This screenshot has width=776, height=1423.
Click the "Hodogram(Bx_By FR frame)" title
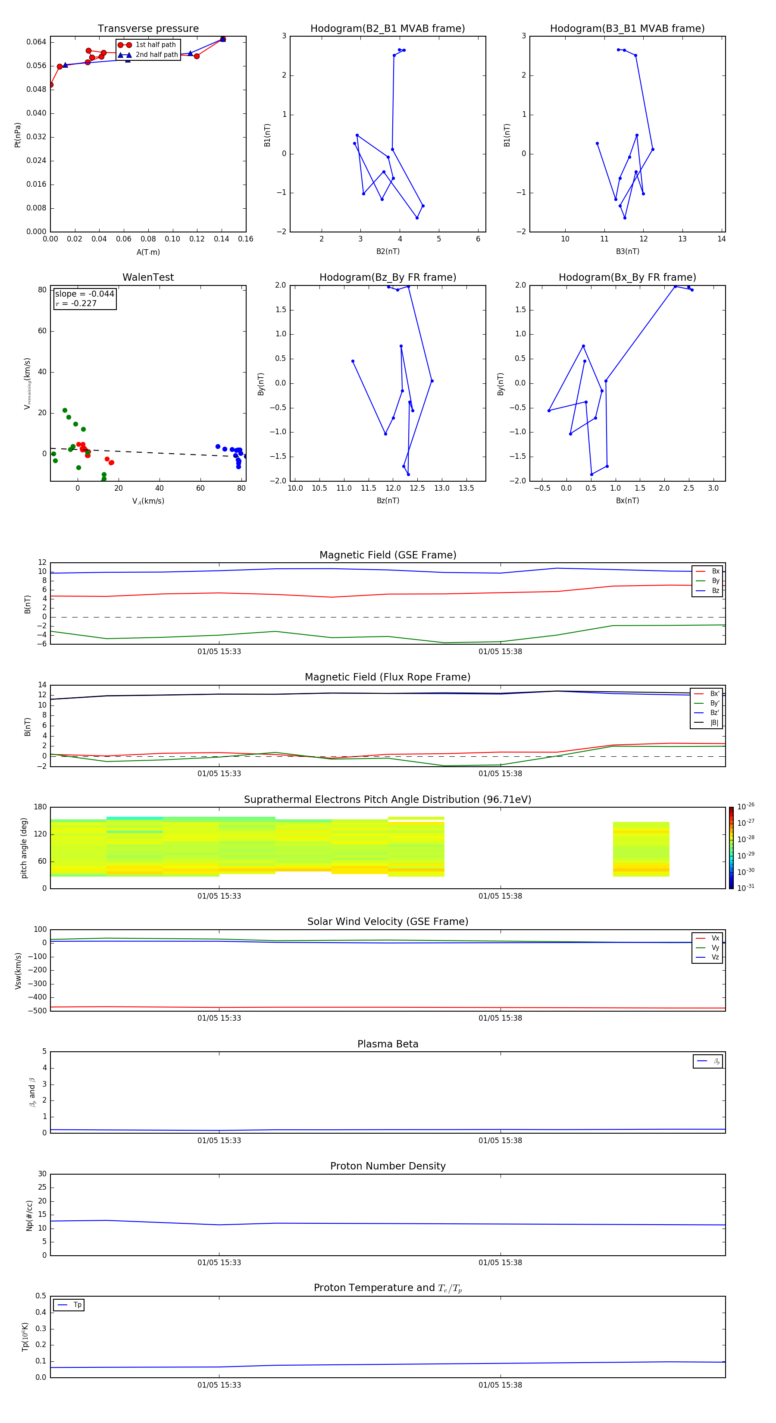tap(627, 277)
